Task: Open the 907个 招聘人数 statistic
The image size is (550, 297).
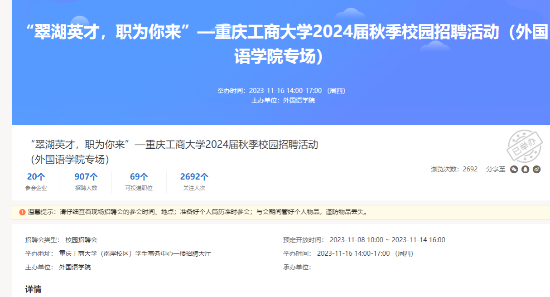Action: point(86,181)
